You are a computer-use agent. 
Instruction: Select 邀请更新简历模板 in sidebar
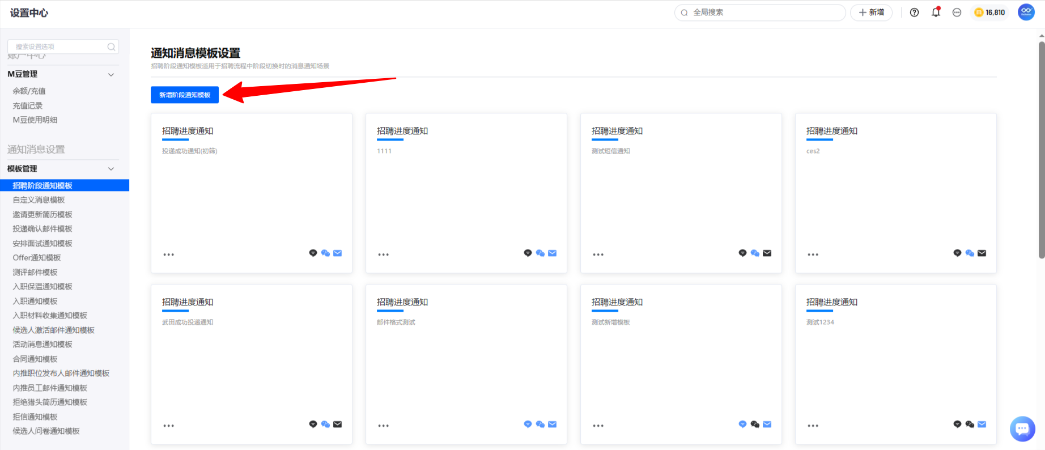43,215
